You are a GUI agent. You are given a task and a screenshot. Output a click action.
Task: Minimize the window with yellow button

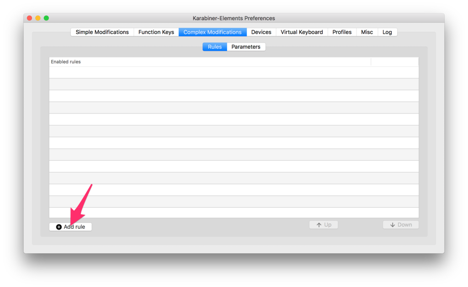coord(38,18)
